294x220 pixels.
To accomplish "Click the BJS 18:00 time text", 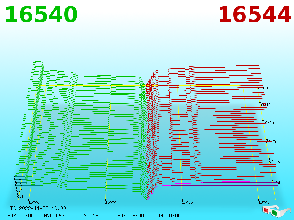I will pyautogui.click(x=131, y=216).
